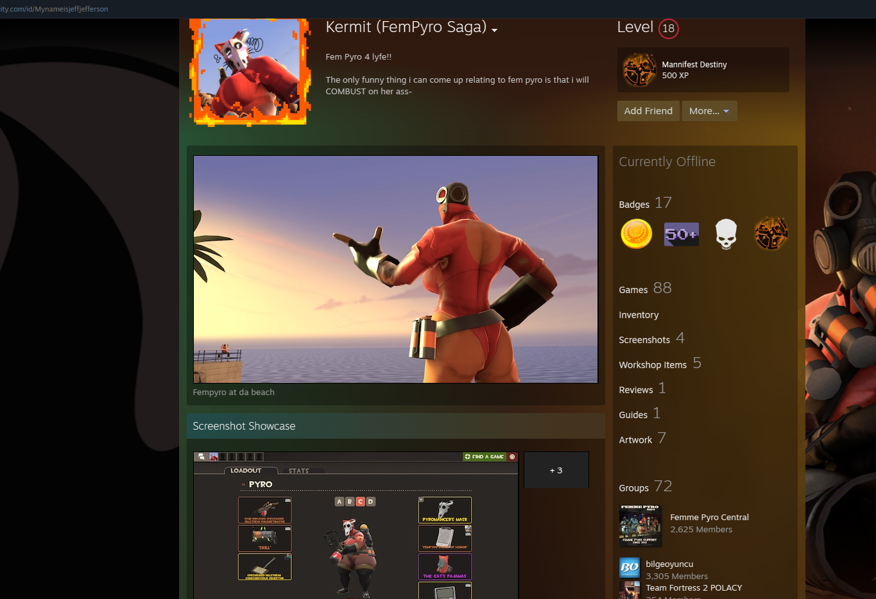Expand the More... dropdown menu
This screenshot has width=876, height=599.
point(709,111)
